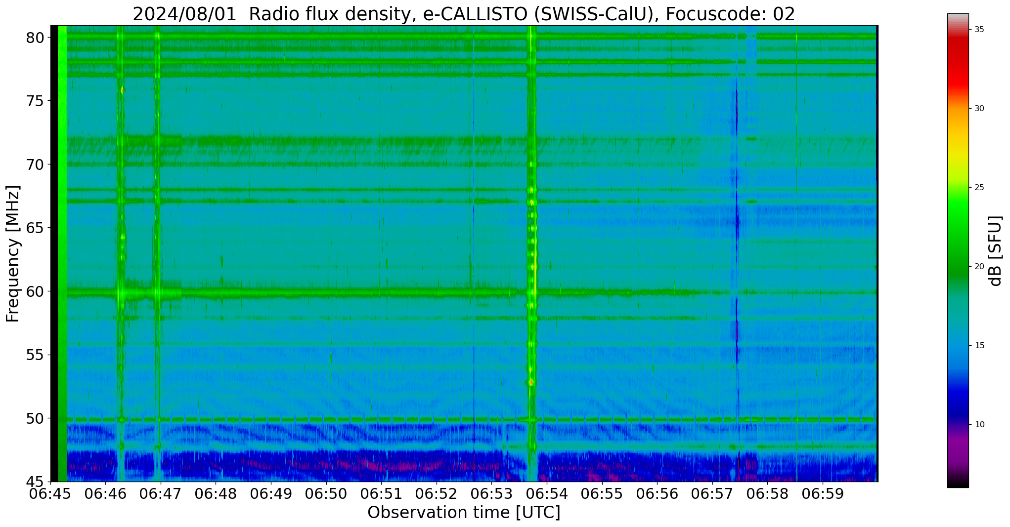Click the 06:47 time tick label
Image resolution: width=1010 pixels, height=527 pixels.
pos(161,494)
